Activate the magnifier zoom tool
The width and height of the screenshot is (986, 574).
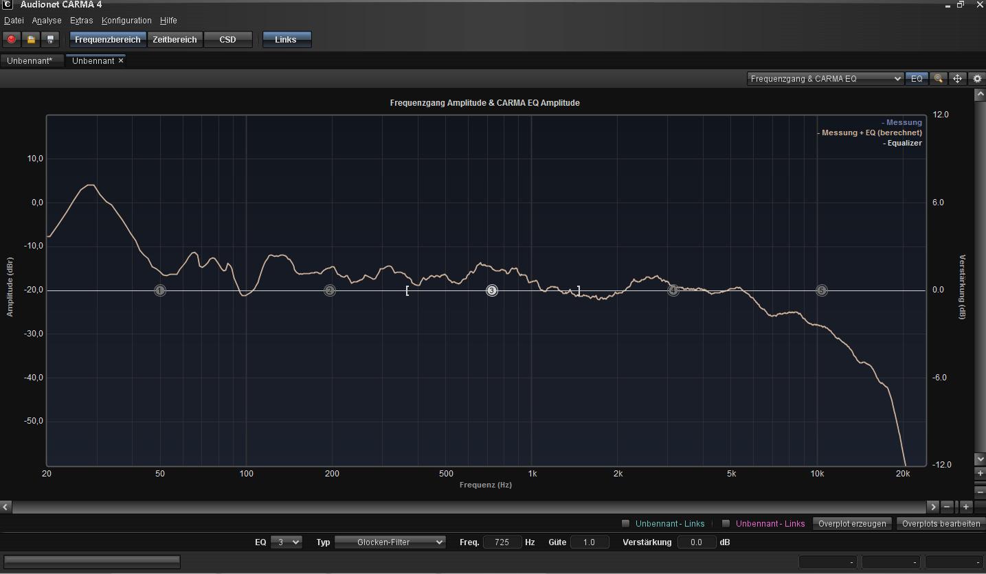pyautogui.click(x=938, y=79)
